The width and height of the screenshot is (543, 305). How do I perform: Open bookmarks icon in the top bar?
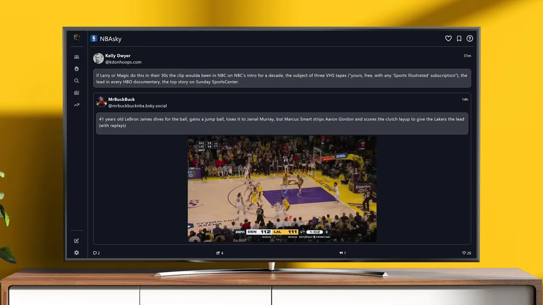tap(459, 39)
